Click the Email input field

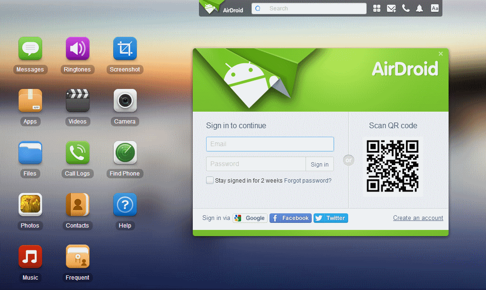[x=270, y=144]
